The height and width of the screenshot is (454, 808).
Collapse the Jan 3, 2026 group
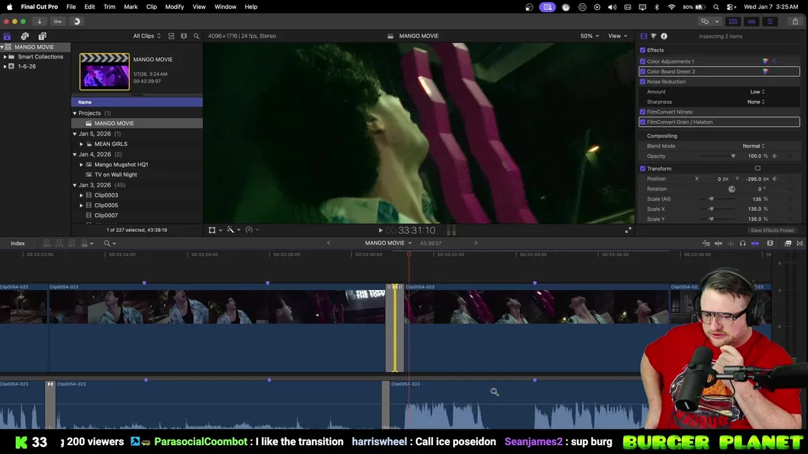pos(74,185)
